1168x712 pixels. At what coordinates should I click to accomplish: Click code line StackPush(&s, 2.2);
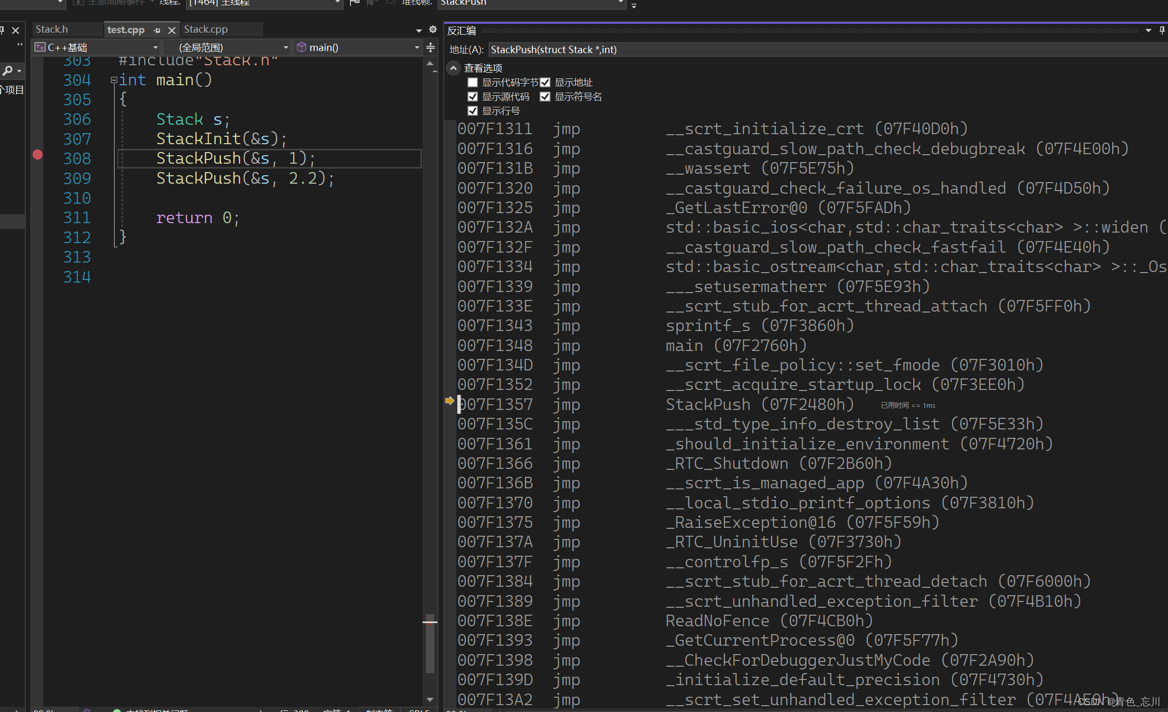pos(245,178)
